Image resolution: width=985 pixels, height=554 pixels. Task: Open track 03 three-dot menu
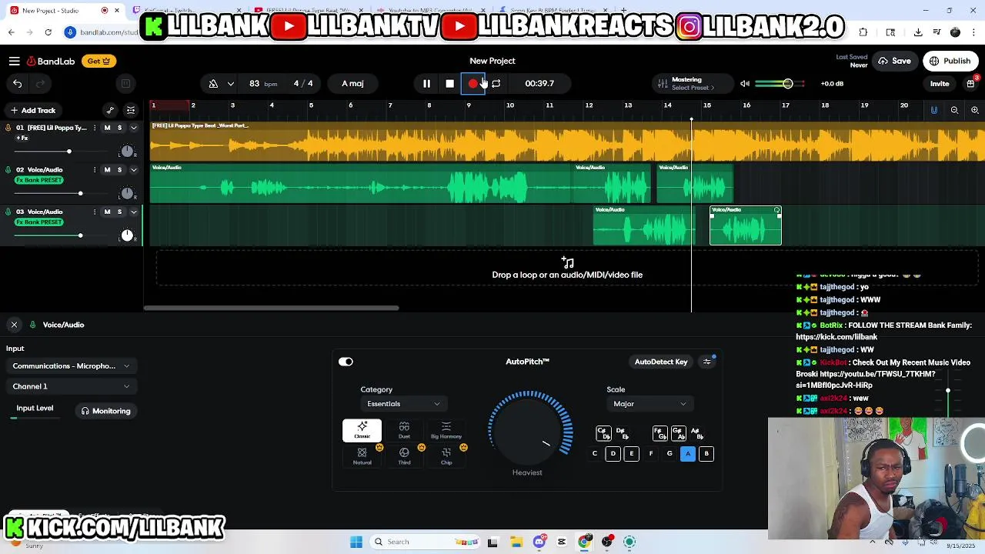point(95,212)
